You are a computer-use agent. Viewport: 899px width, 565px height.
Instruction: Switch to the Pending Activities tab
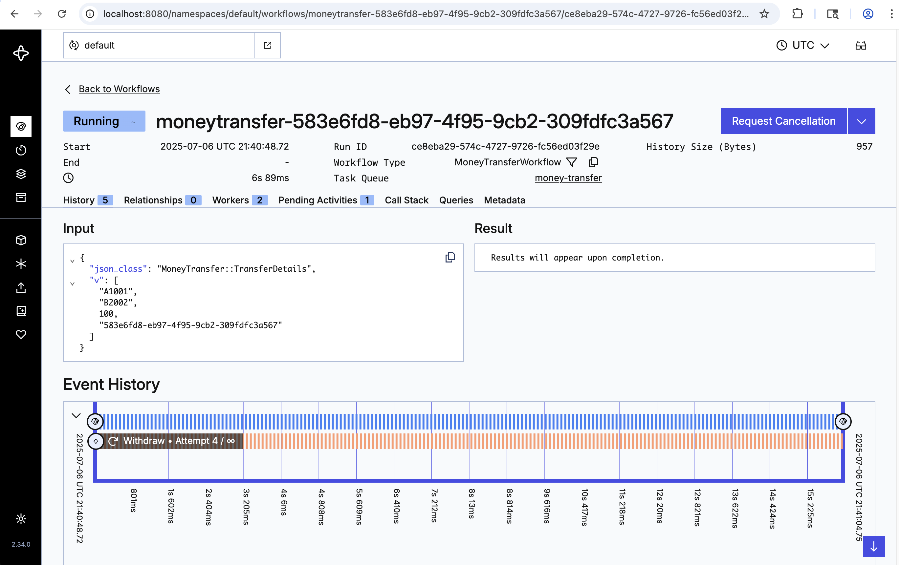(318, 200)
